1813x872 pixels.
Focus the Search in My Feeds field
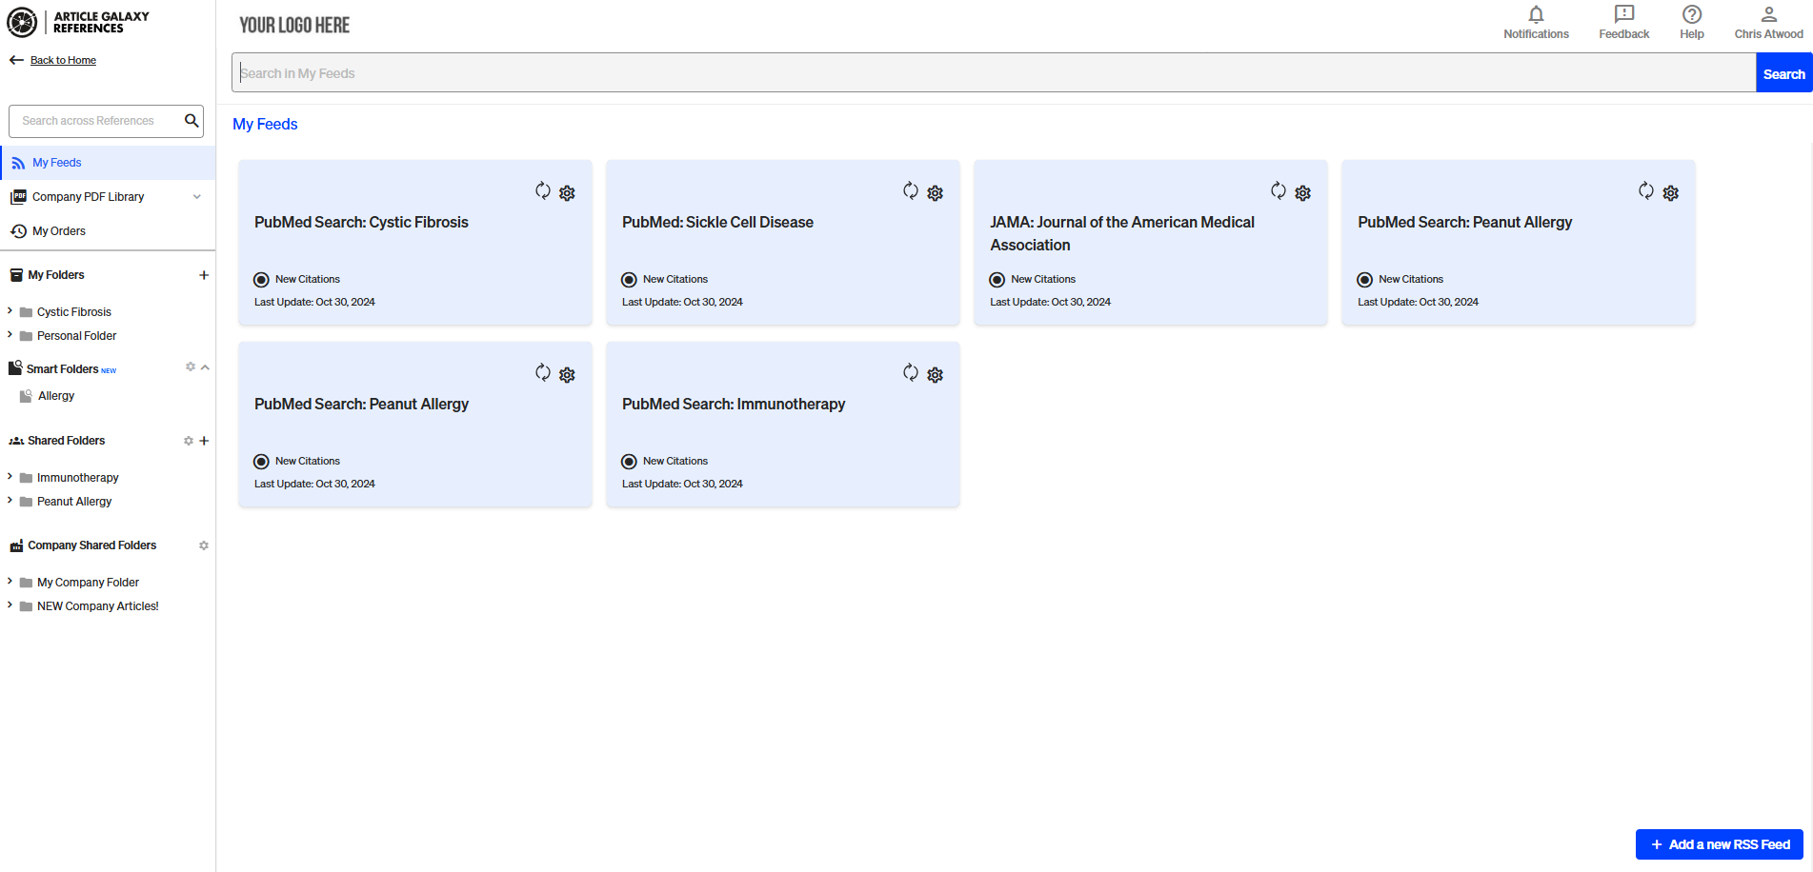click(x=994, y=73)
